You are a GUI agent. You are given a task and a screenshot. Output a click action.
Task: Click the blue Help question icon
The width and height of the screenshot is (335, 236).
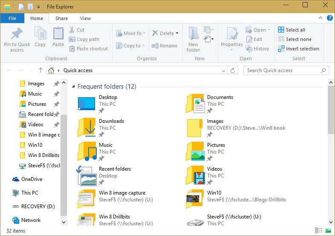tap(329, 18)
